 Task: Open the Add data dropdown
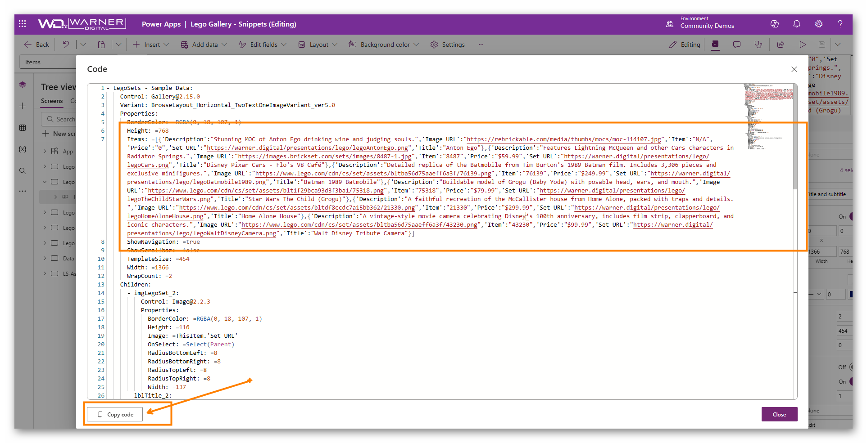[x=204, y=45]
